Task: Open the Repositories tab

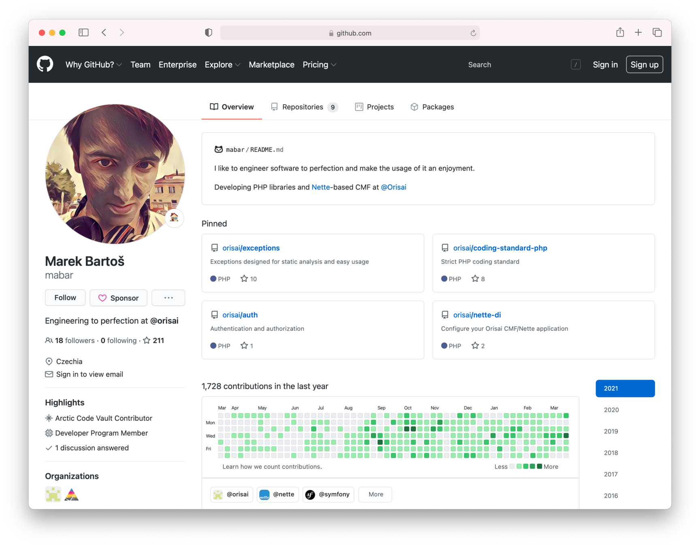Action: tap(304, 107)
